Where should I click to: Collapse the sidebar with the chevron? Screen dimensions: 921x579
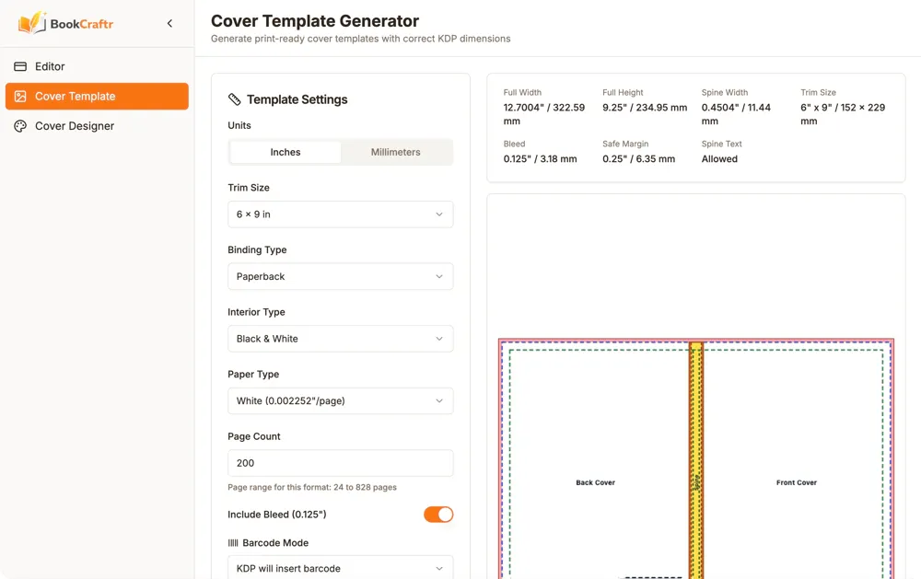point(169,24)
